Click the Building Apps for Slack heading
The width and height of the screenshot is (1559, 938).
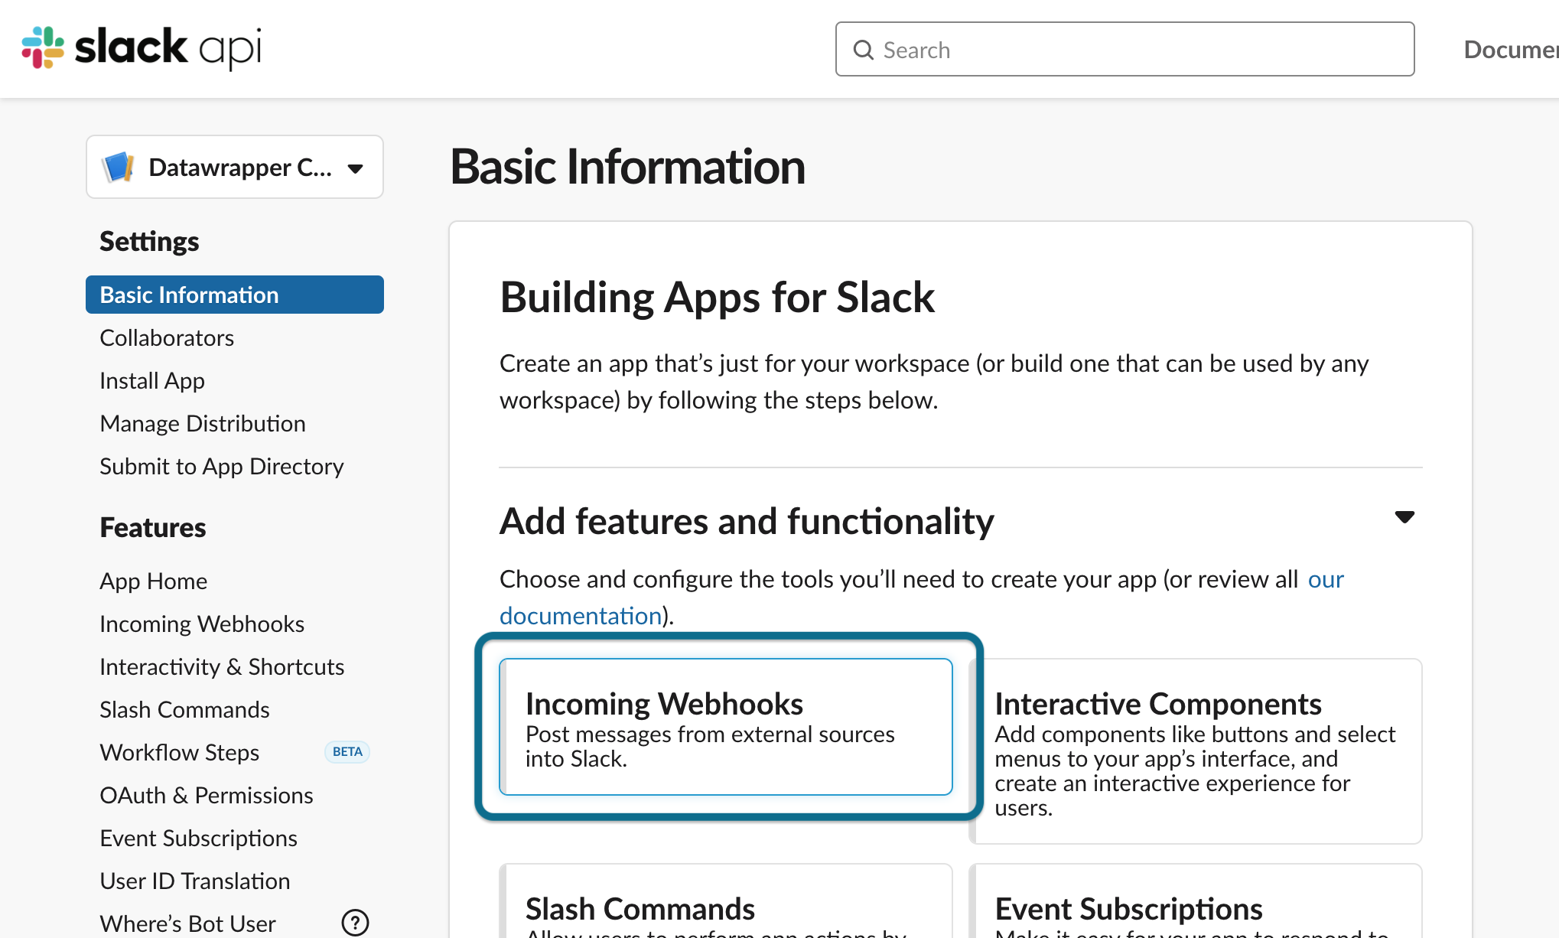tap(717, 297)
